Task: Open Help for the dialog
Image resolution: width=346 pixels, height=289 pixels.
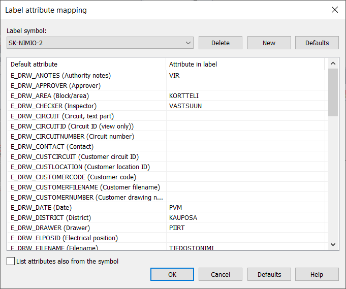Action: [317, 275]
